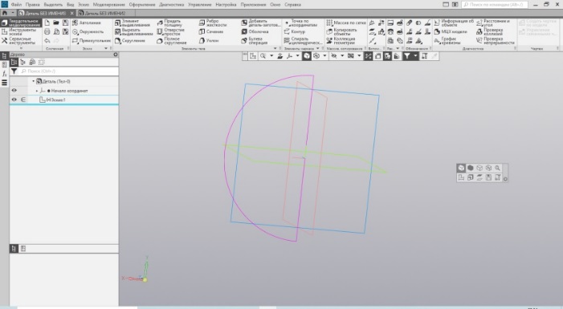The width and height of the screenshot is (563, 309).
Task: Toggle shaded display cube in view toolbar
Action: (x=306, y=56)
